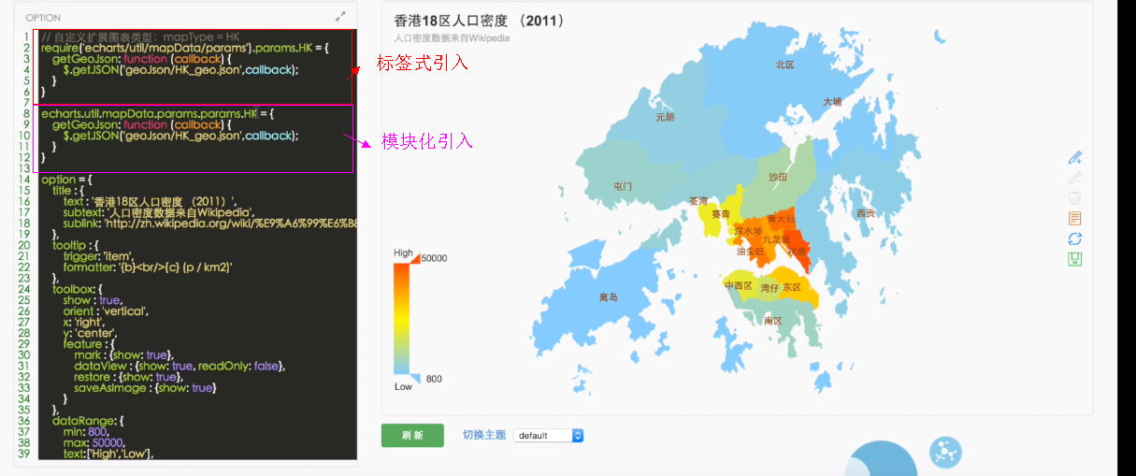Click the round network graph icon

(x=945, y=452)
